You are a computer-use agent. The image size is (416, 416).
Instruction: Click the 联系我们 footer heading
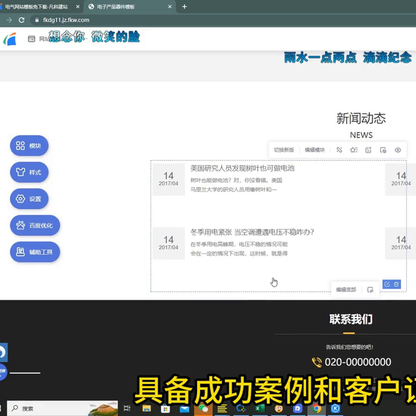351,319
